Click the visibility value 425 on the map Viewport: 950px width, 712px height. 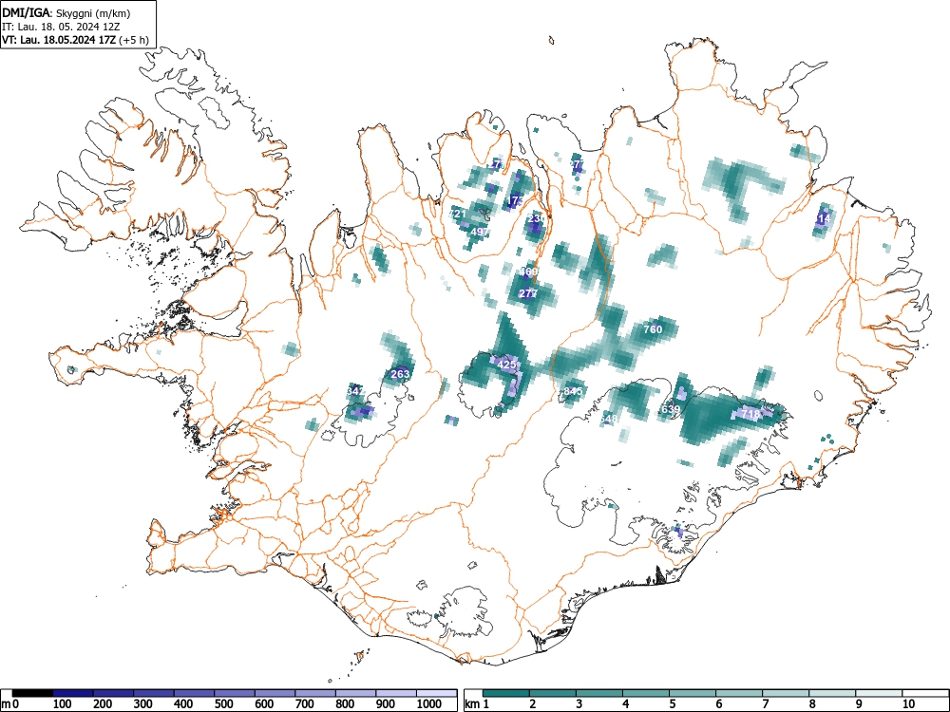[506, 365]
